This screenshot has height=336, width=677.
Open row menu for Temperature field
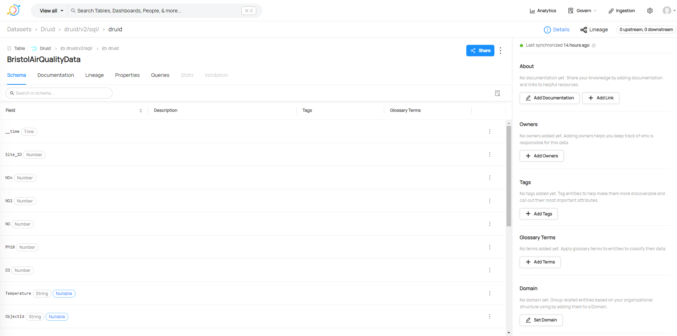pyautogui.click(x=490, y=293)
